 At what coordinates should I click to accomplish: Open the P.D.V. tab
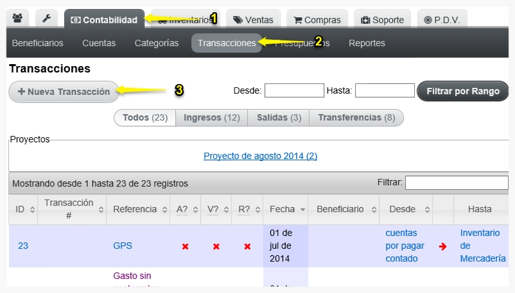[442, 20]
